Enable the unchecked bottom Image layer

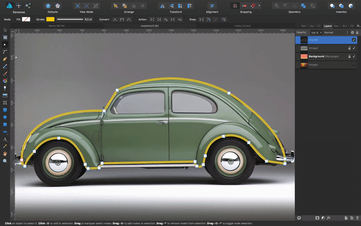tap(354, 65)
